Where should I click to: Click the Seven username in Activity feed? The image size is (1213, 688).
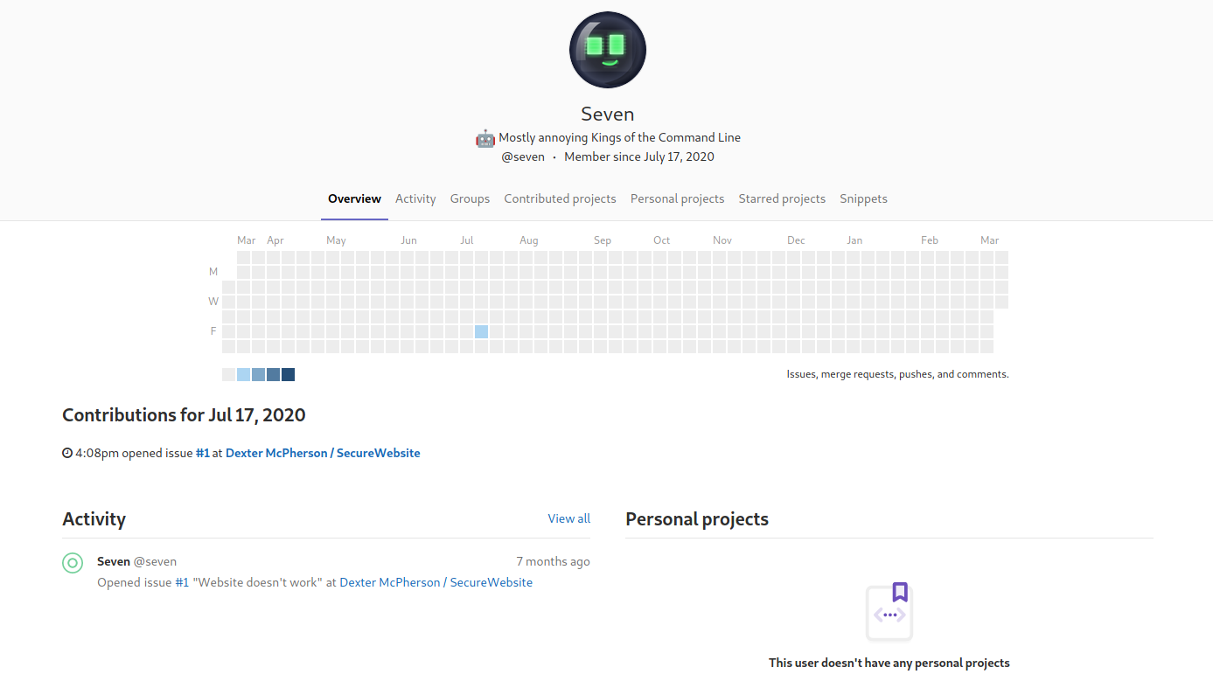[x=114, y=561]
